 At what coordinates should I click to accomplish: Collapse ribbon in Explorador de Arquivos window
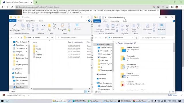pyautogui.click(x=171, y=21)
